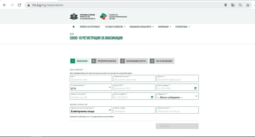This screenshot has height=137, width=255.
Task: Select step 4 ЧАС ЗА ВАКСИНАЦИЯ tab
Action: 162,61
